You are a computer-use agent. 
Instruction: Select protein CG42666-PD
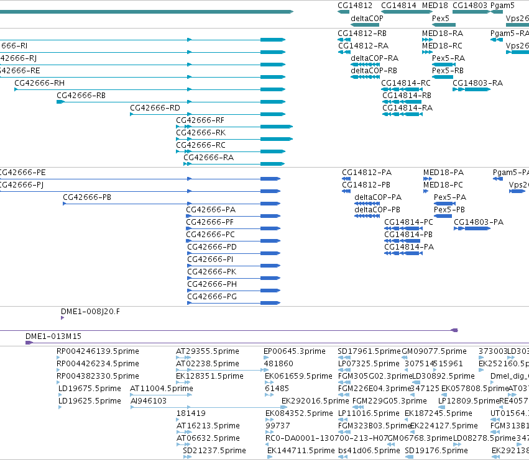point(212,247)
